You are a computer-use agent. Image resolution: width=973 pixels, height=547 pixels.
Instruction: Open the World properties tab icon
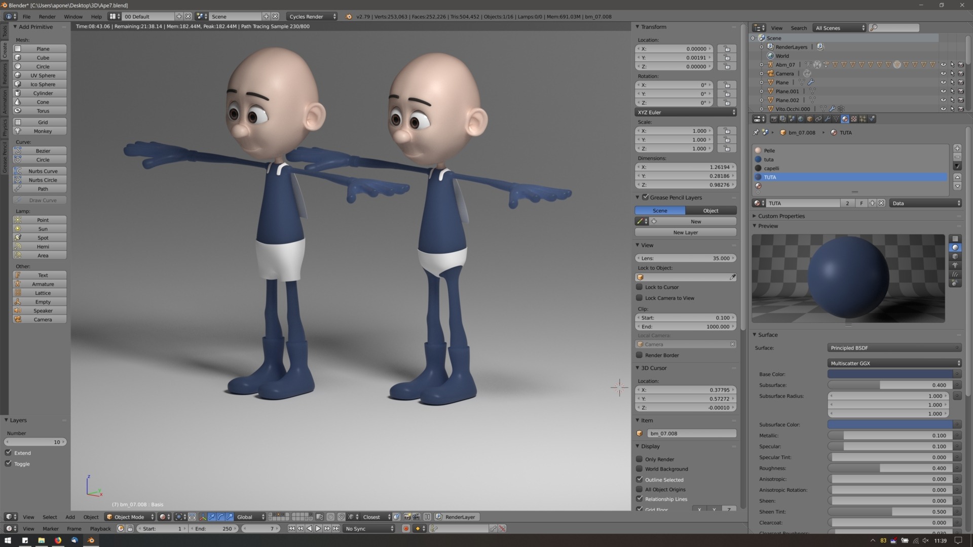(801, 119)
